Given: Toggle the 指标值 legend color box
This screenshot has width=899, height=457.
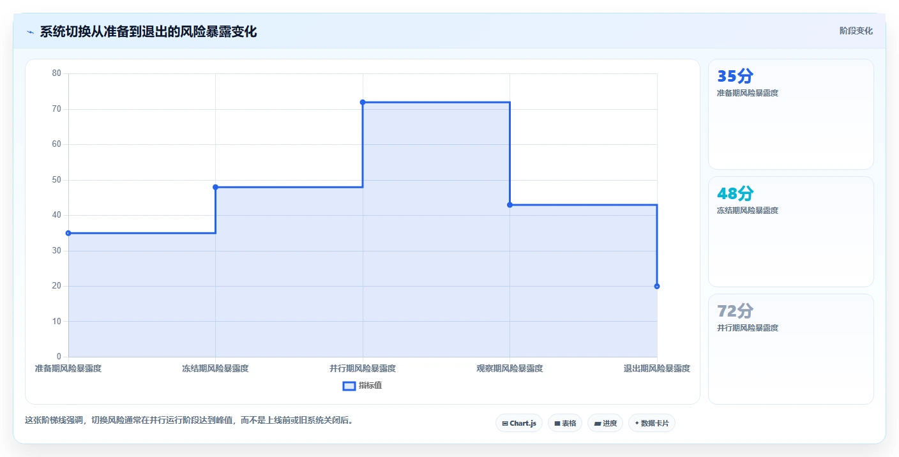Looking at the screenshot, I should [x=349, y=386].
